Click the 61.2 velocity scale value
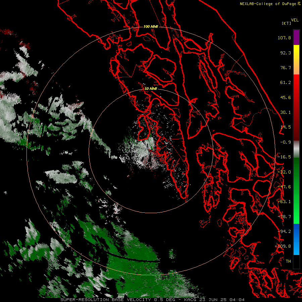Screen dimensions: 302x302 tap(286, 83)
